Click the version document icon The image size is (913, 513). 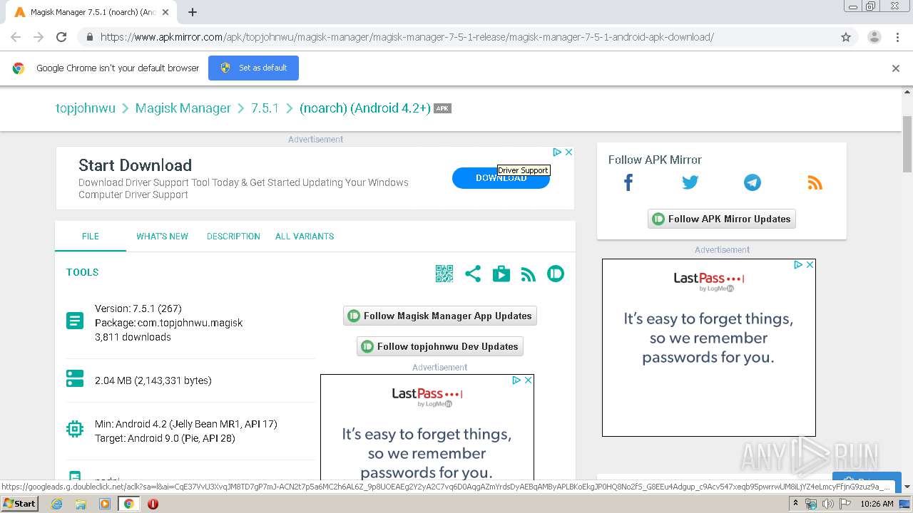(75, 321)
